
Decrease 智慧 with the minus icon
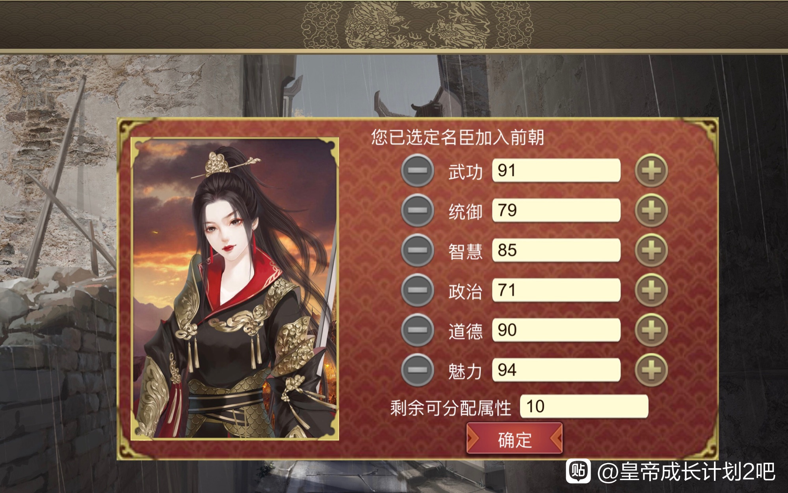418,250
